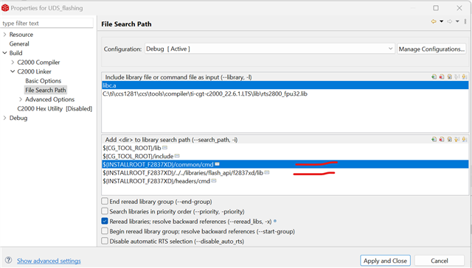Enable End reread library group checkbox
472x268 pixels.
click(105, 201)
